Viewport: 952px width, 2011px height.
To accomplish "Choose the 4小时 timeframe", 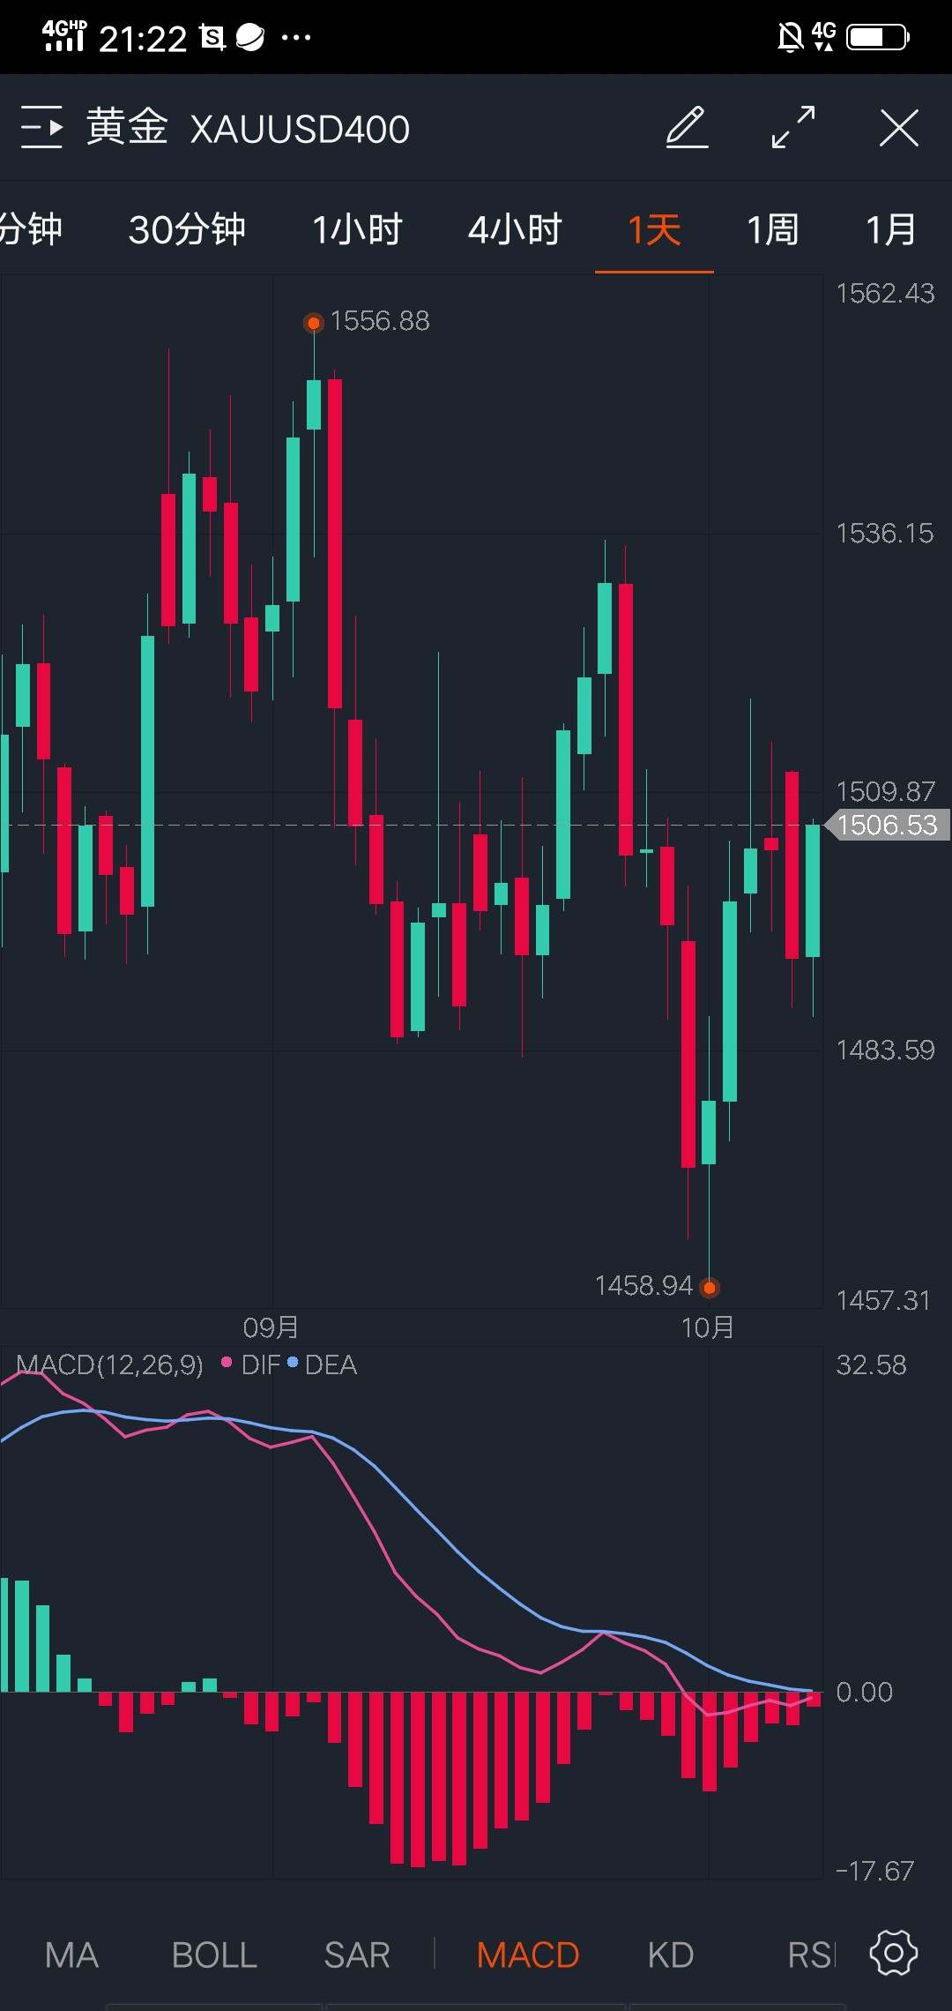I will click(x=515, y=230).
